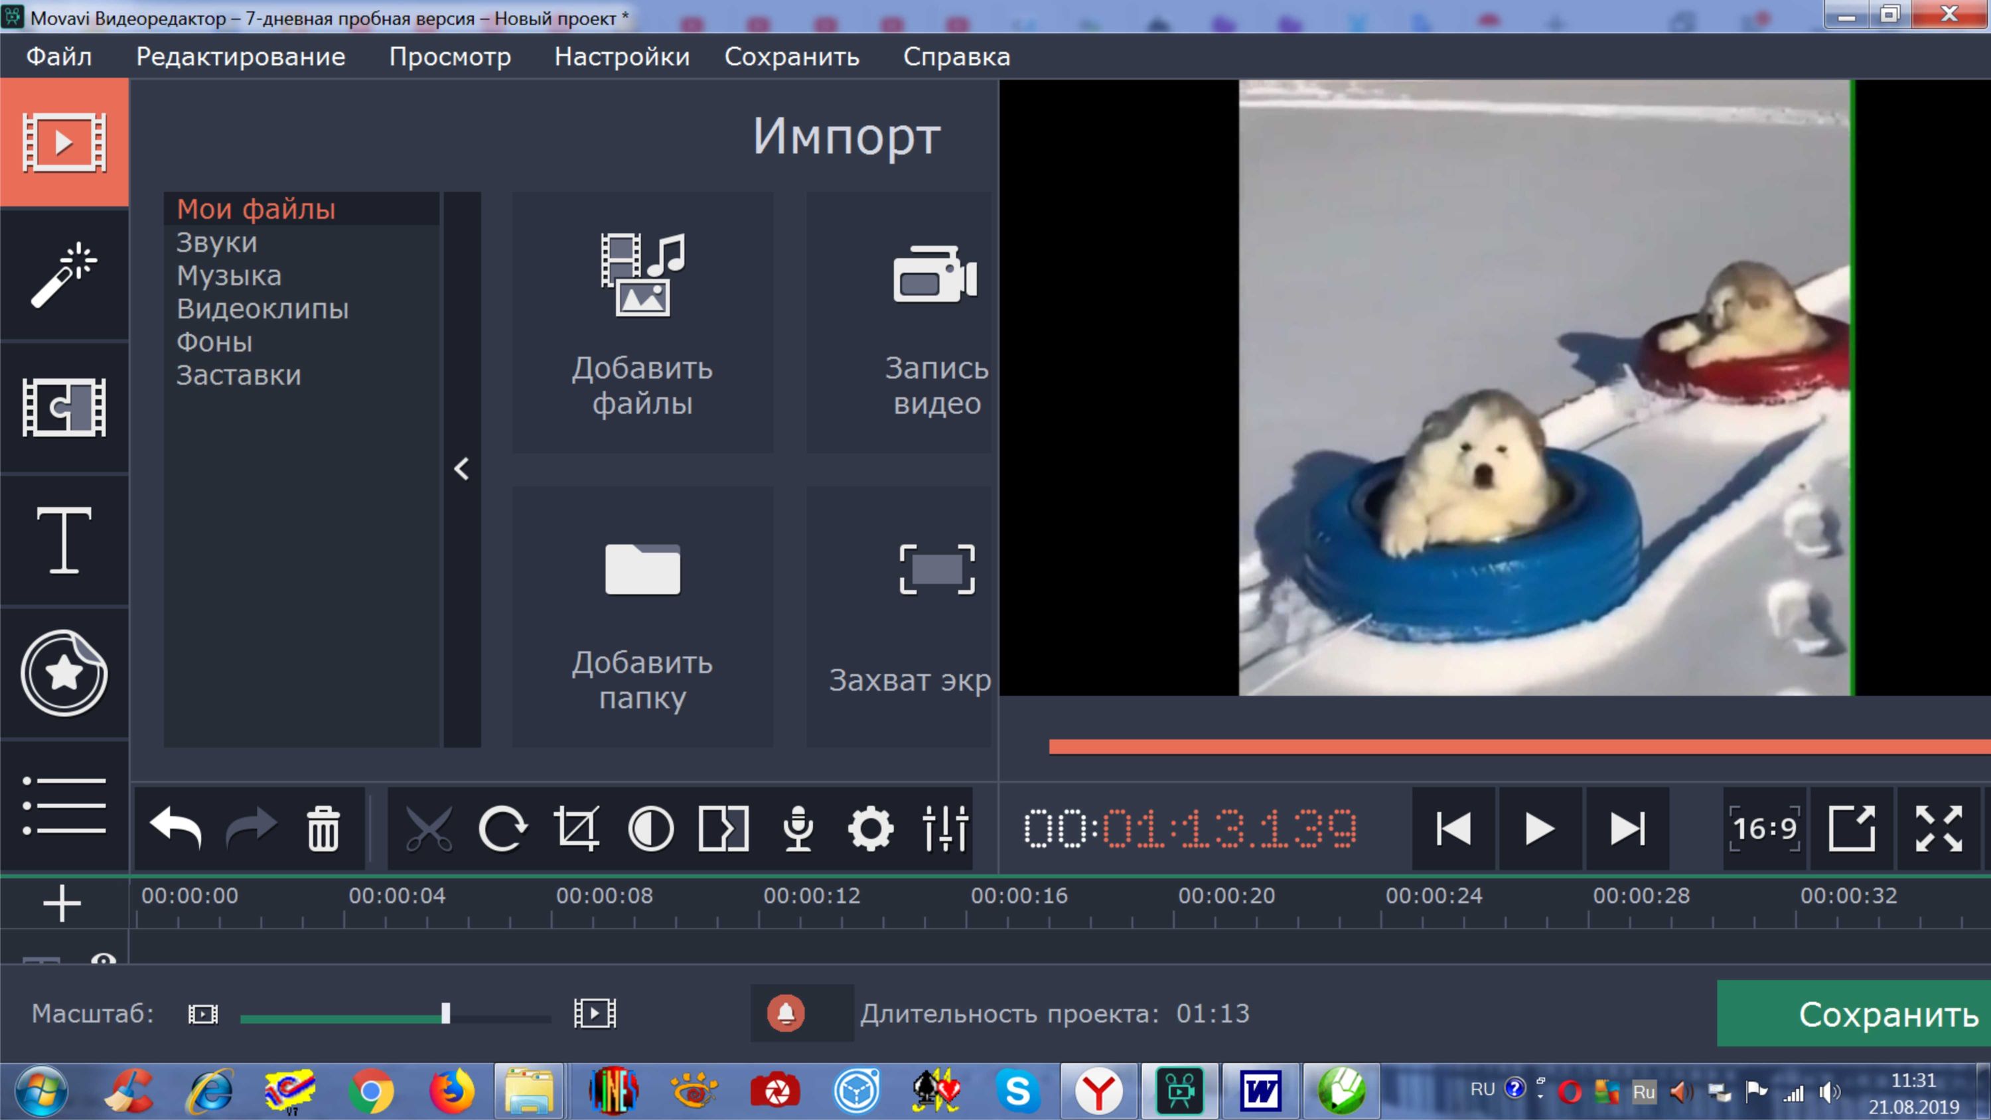
Task: Open the Просмотр menu
Action: tap(450, 56)
